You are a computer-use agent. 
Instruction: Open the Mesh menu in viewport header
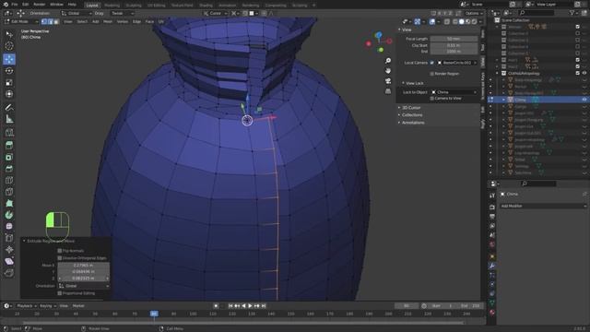[x=108, y=21]
